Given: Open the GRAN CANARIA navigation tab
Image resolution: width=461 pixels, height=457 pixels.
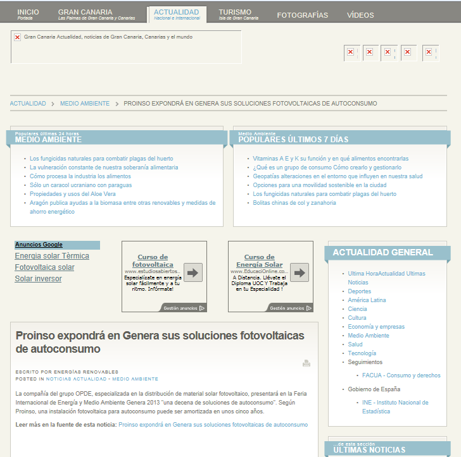Looking at the screenshot, I should [96, 14].
